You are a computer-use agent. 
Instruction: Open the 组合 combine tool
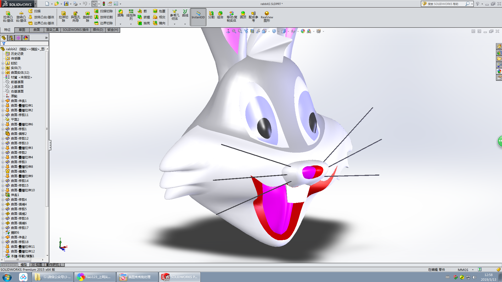coord(220,15)
